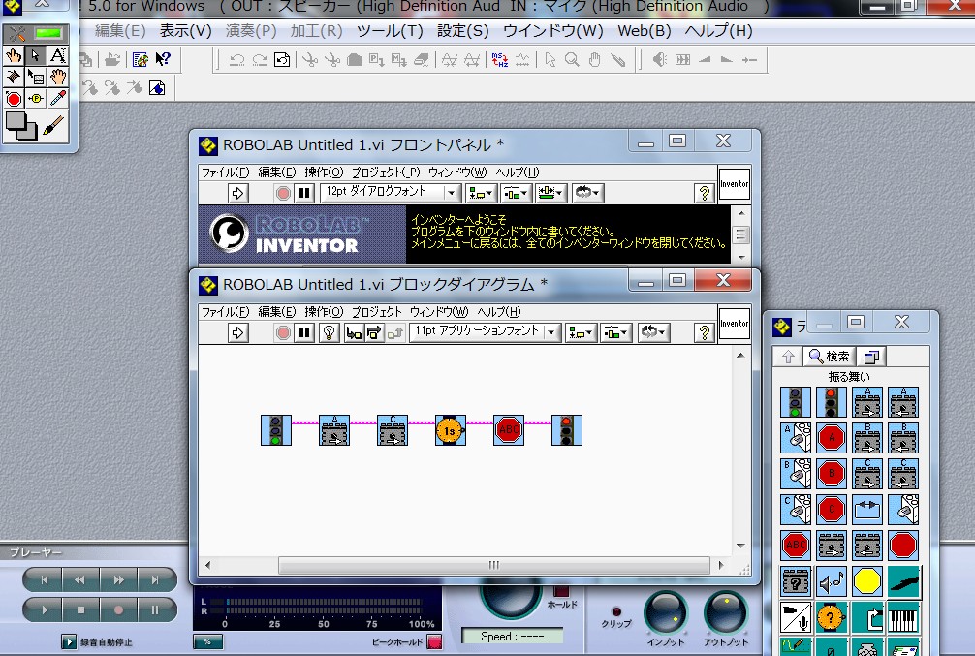Click the Pause button in front panel toolbar
Image resolution: width=975 pixels, height=656 pixels.
(x=304, y=193)
